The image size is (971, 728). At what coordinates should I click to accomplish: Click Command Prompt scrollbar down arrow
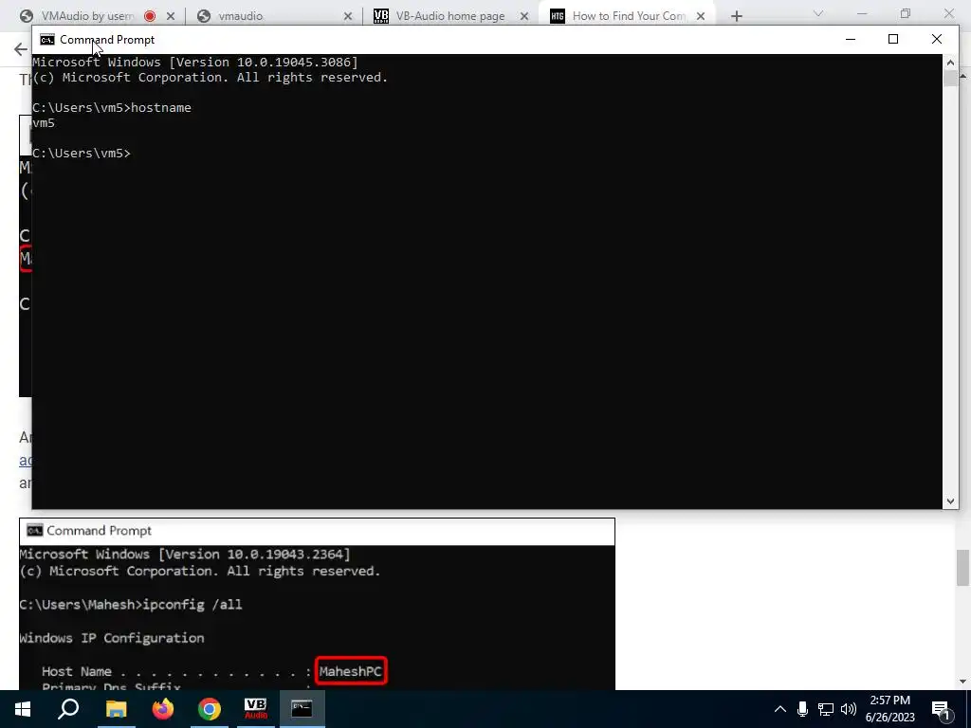(950, 501)
